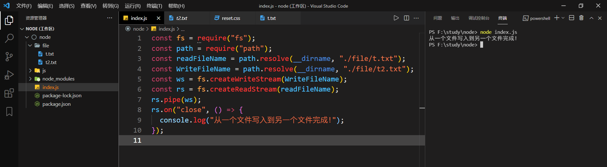Click line number 11 in gutter
The image size is (607, 167).
(x=137, y=140)
